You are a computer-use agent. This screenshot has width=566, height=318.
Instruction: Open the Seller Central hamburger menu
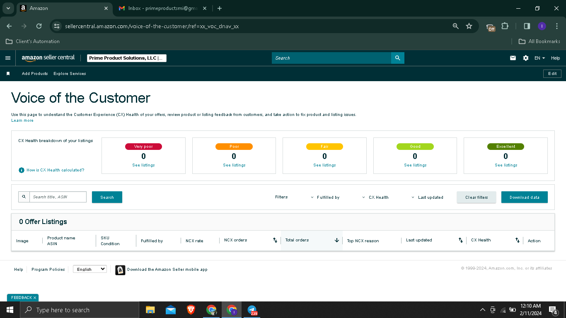click(x=7, y=58)
